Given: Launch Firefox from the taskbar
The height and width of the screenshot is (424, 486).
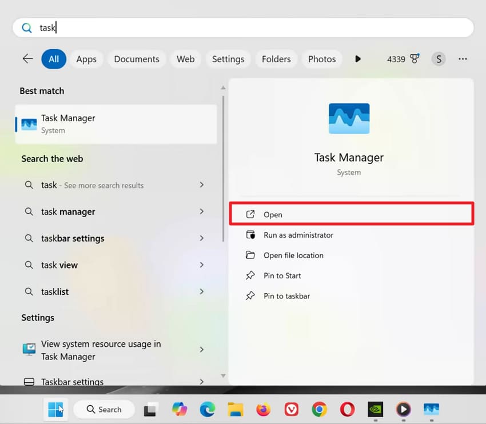Looking at the screenshot, I should (x=264, y=409).
